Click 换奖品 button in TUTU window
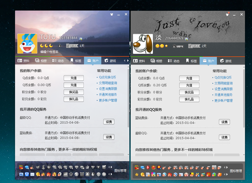The height and width of the screenshot is (183, 252). 74,92
